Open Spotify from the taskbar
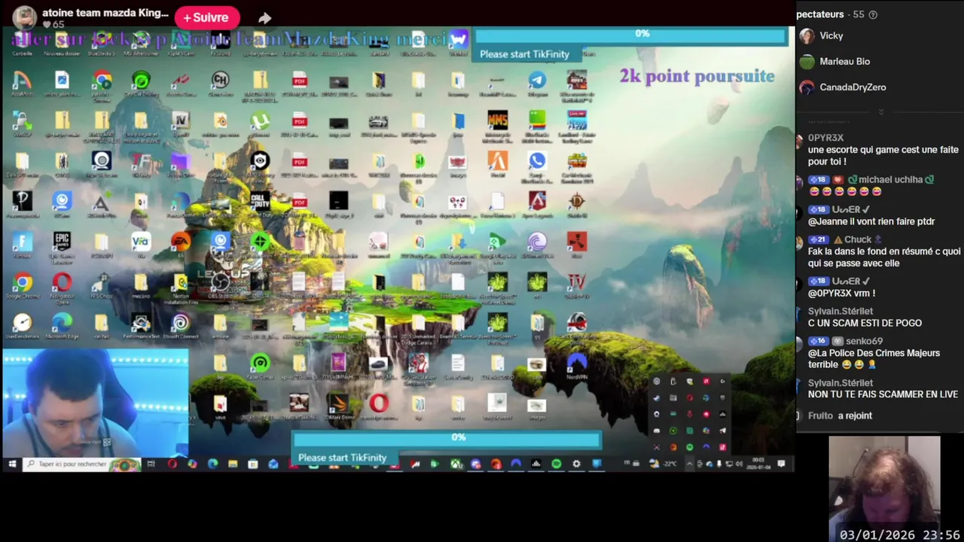 click(x=556, y=464)
